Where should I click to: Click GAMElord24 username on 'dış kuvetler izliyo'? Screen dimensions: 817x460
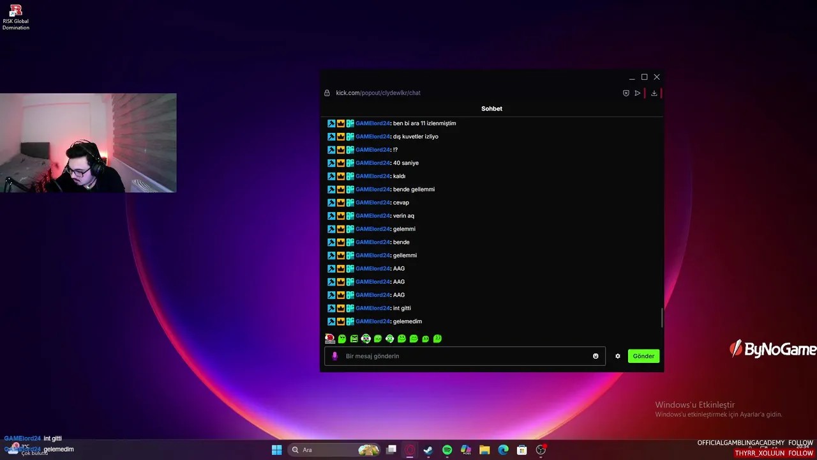373,137
